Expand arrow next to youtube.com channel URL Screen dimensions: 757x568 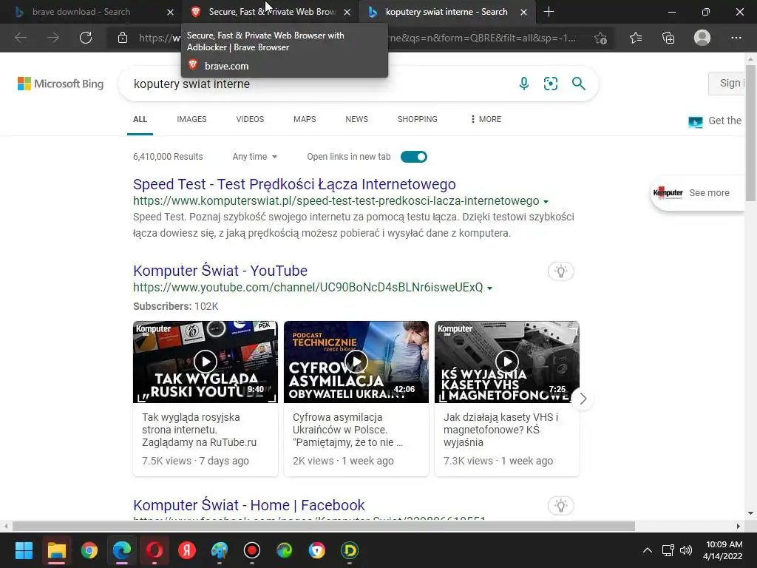pos(489,288)
